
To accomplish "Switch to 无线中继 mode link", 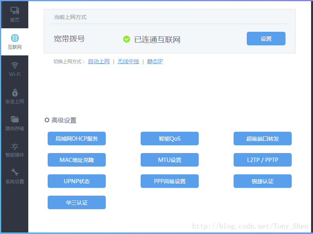I will [x=128, y=61].
